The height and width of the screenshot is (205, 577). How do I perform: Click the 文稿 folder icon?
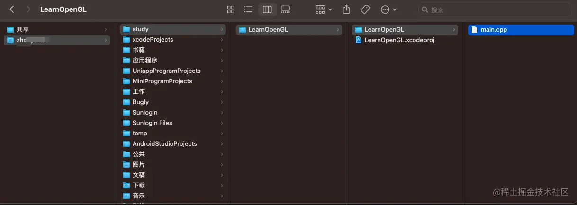(x=126, y=175)
